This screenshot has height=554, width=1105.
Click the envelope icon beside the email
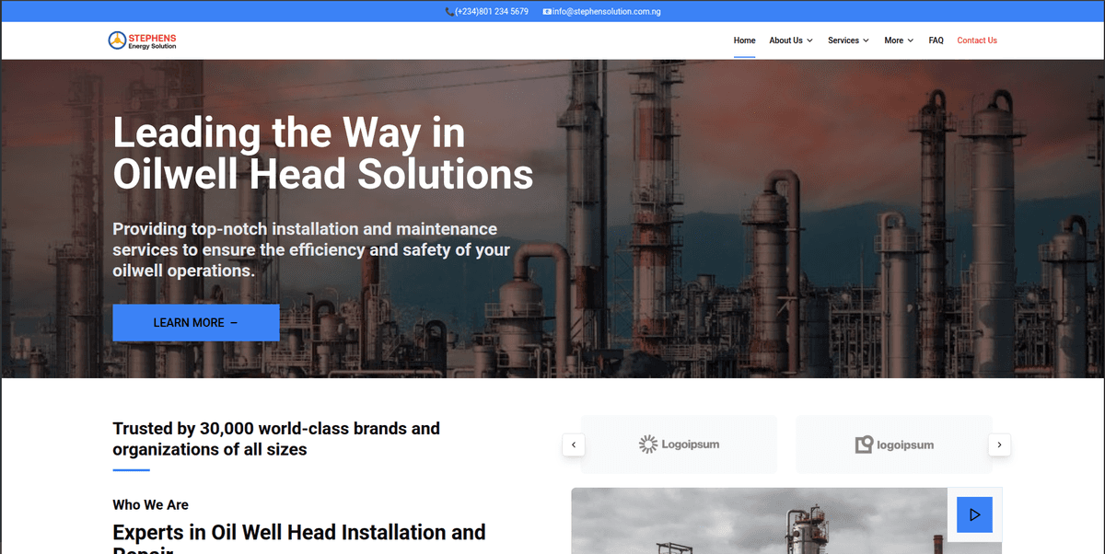pos(547,12)
